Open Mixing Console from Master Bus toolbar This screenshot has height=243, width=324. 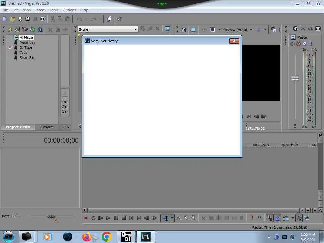(x=318, y=29)
